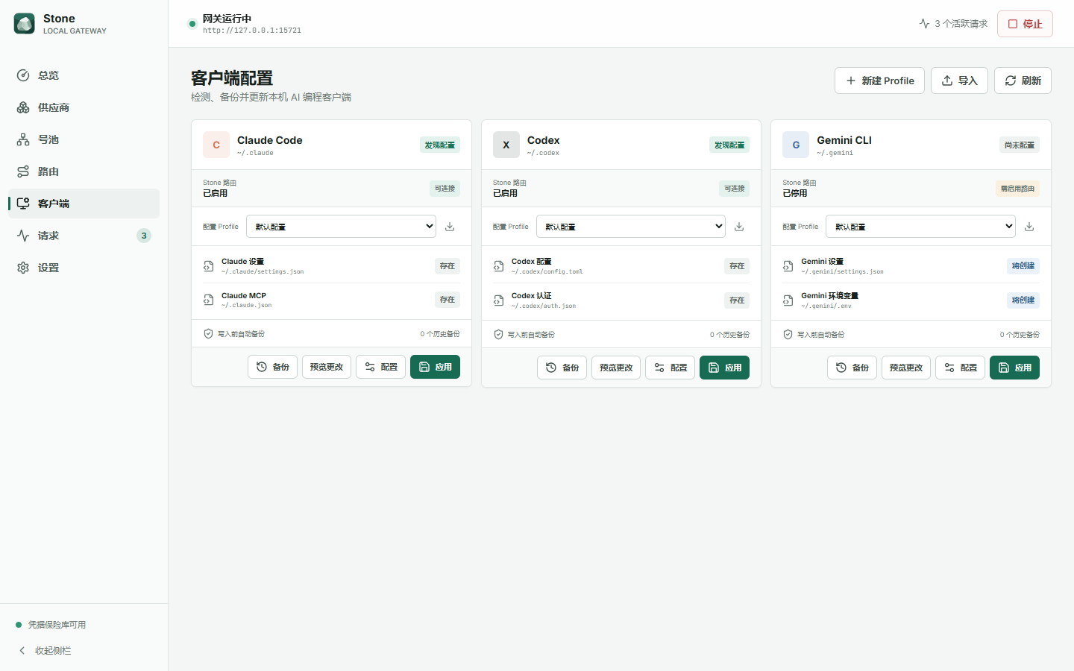Click Gemini CLI 需启用路由 badge
1074x671 pixels.
click(1017, 189)
